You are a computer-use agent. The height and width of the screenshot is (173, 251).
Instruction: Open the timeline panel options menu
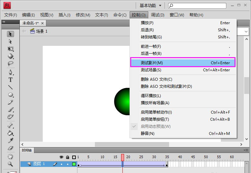(x=246, y=150)
